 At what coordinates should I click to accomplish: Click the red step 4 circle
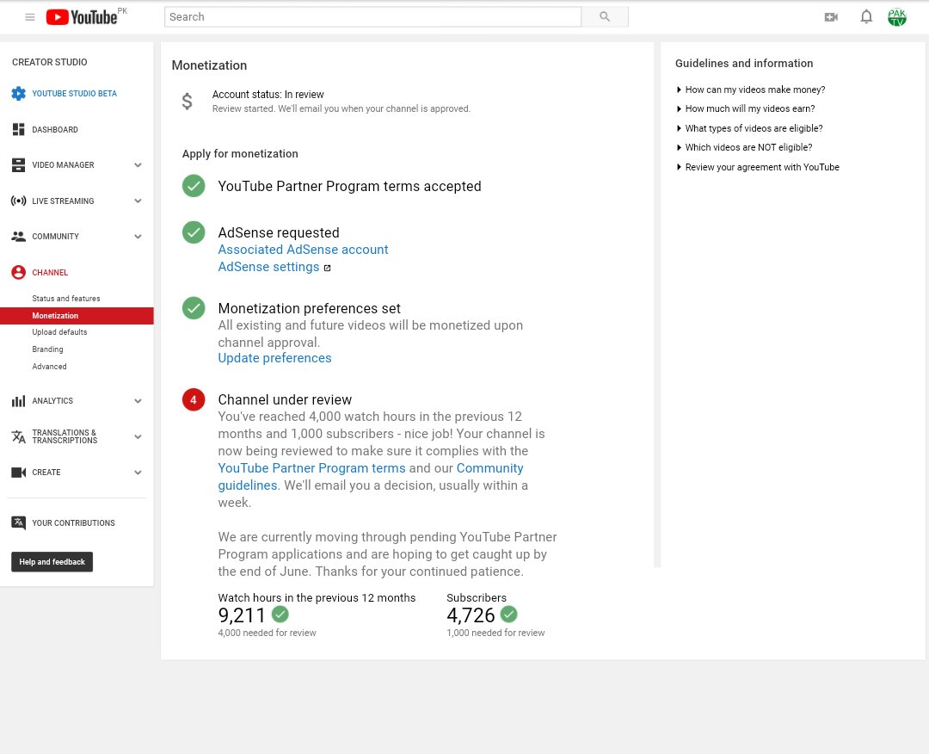[194, 399]
